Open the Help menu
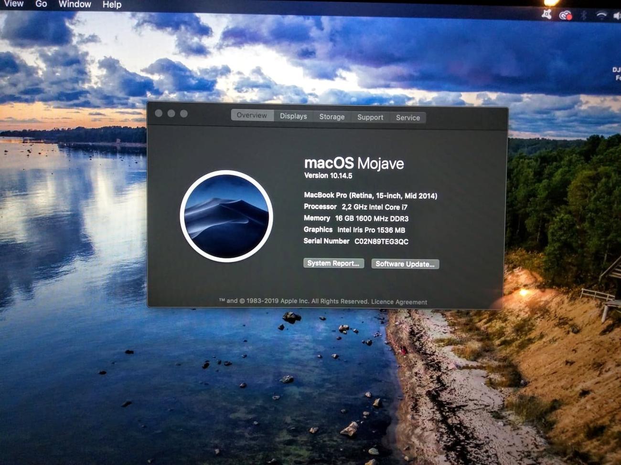621x465 pixels. click(112, 5)
